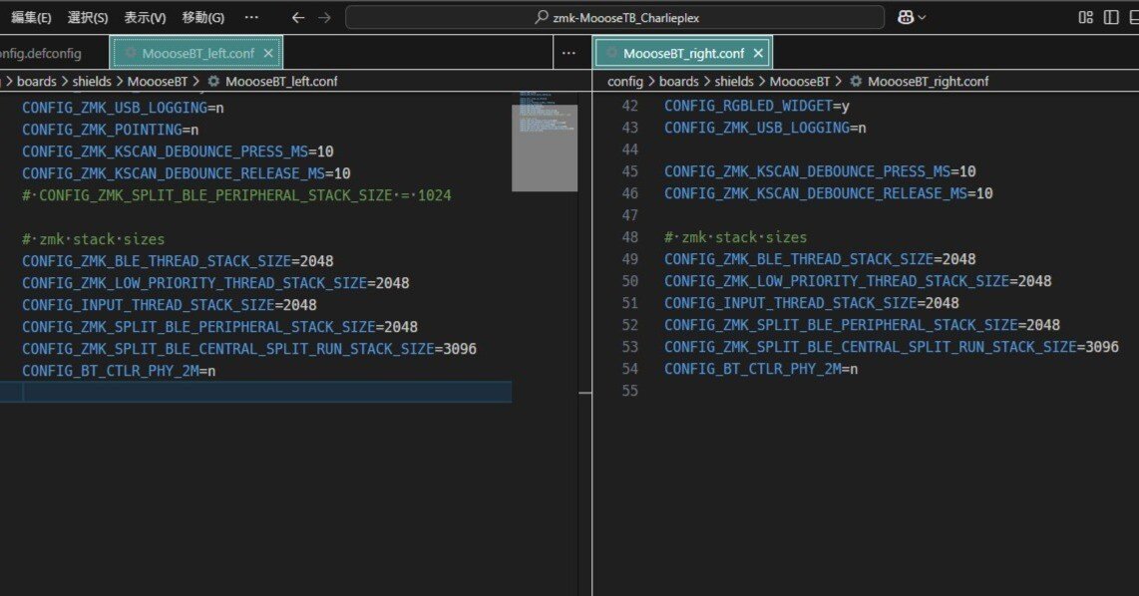Go back with the left arrow
Image resolution: width=1139 pixels, height=596 pixels.
coord(298,17)
